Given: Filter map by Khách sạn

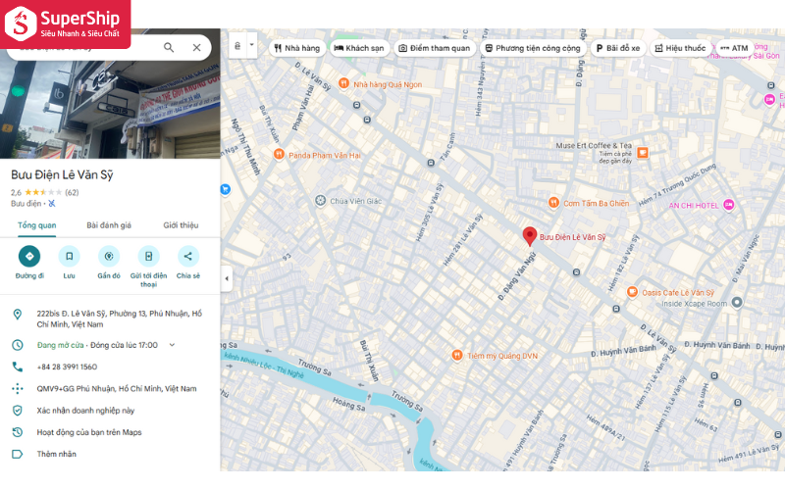Looking at the screenshot, I should (359, 48).
